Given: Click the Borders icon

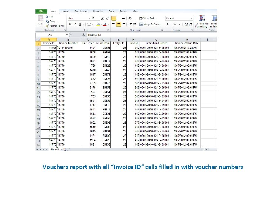Looking at the screenshot, I should (x=89, y=24).
